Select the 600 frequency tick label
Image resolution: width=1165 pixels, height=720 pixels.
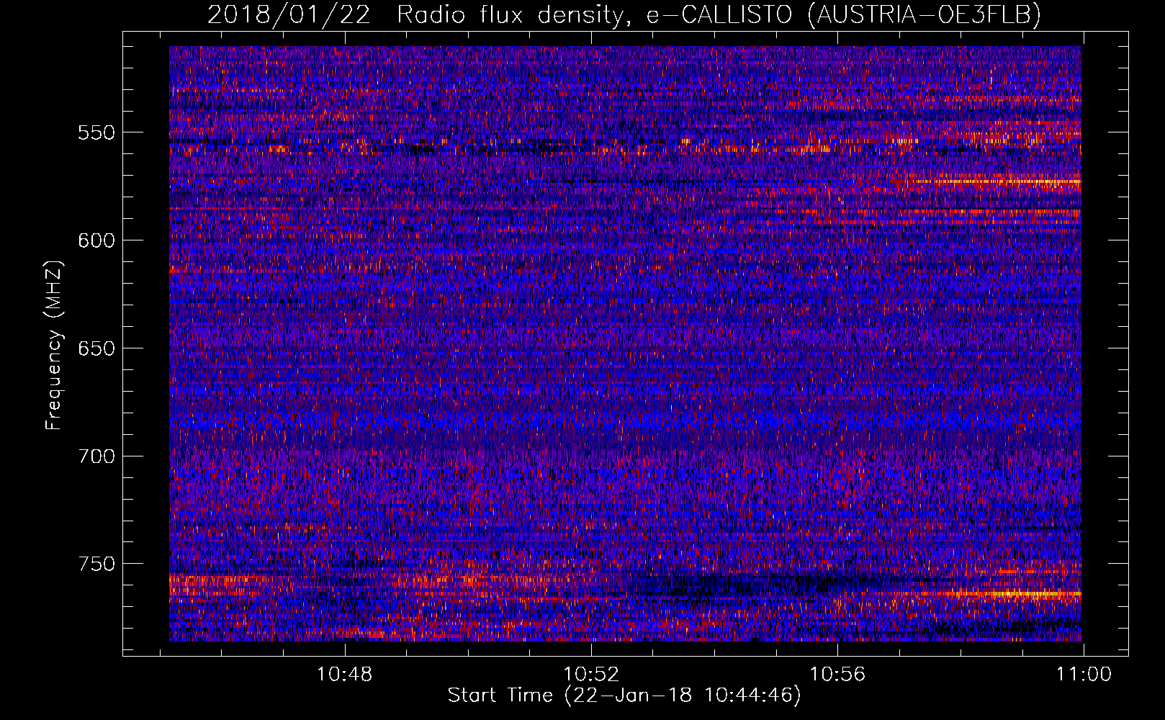coord(96,240)
